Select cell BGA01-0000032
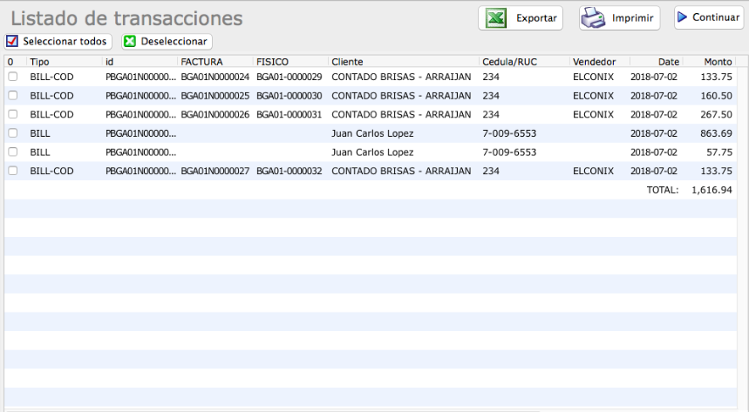 coord(289,171)
